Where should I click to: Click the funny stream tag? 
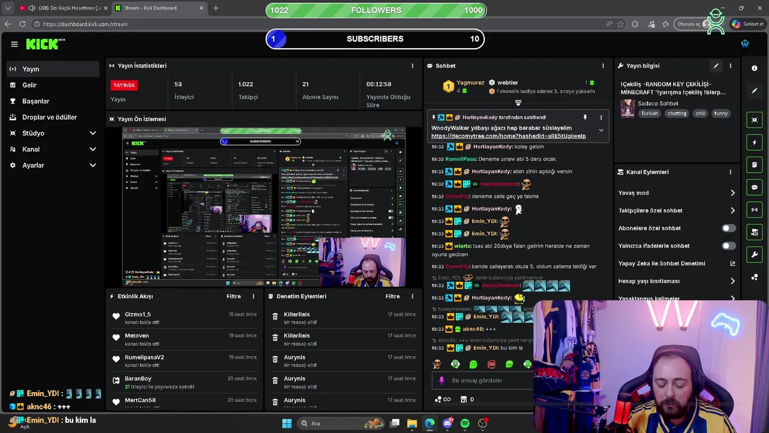721,113
